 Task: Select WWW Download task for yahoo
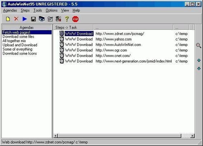(x=79, y=39)
